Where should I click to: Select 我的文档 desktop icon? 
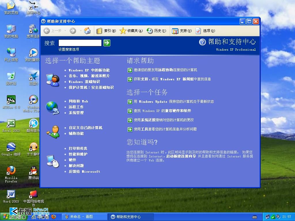coord(11,8)
